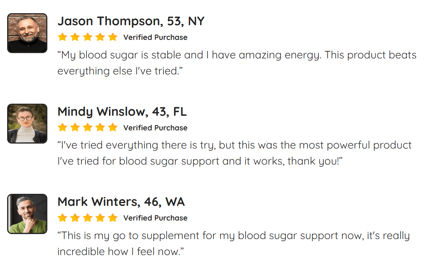Click the fifth star in Mark Winters' rating
Image resolution: width=444 pixels, height=264 pixels.
[113, 218]
